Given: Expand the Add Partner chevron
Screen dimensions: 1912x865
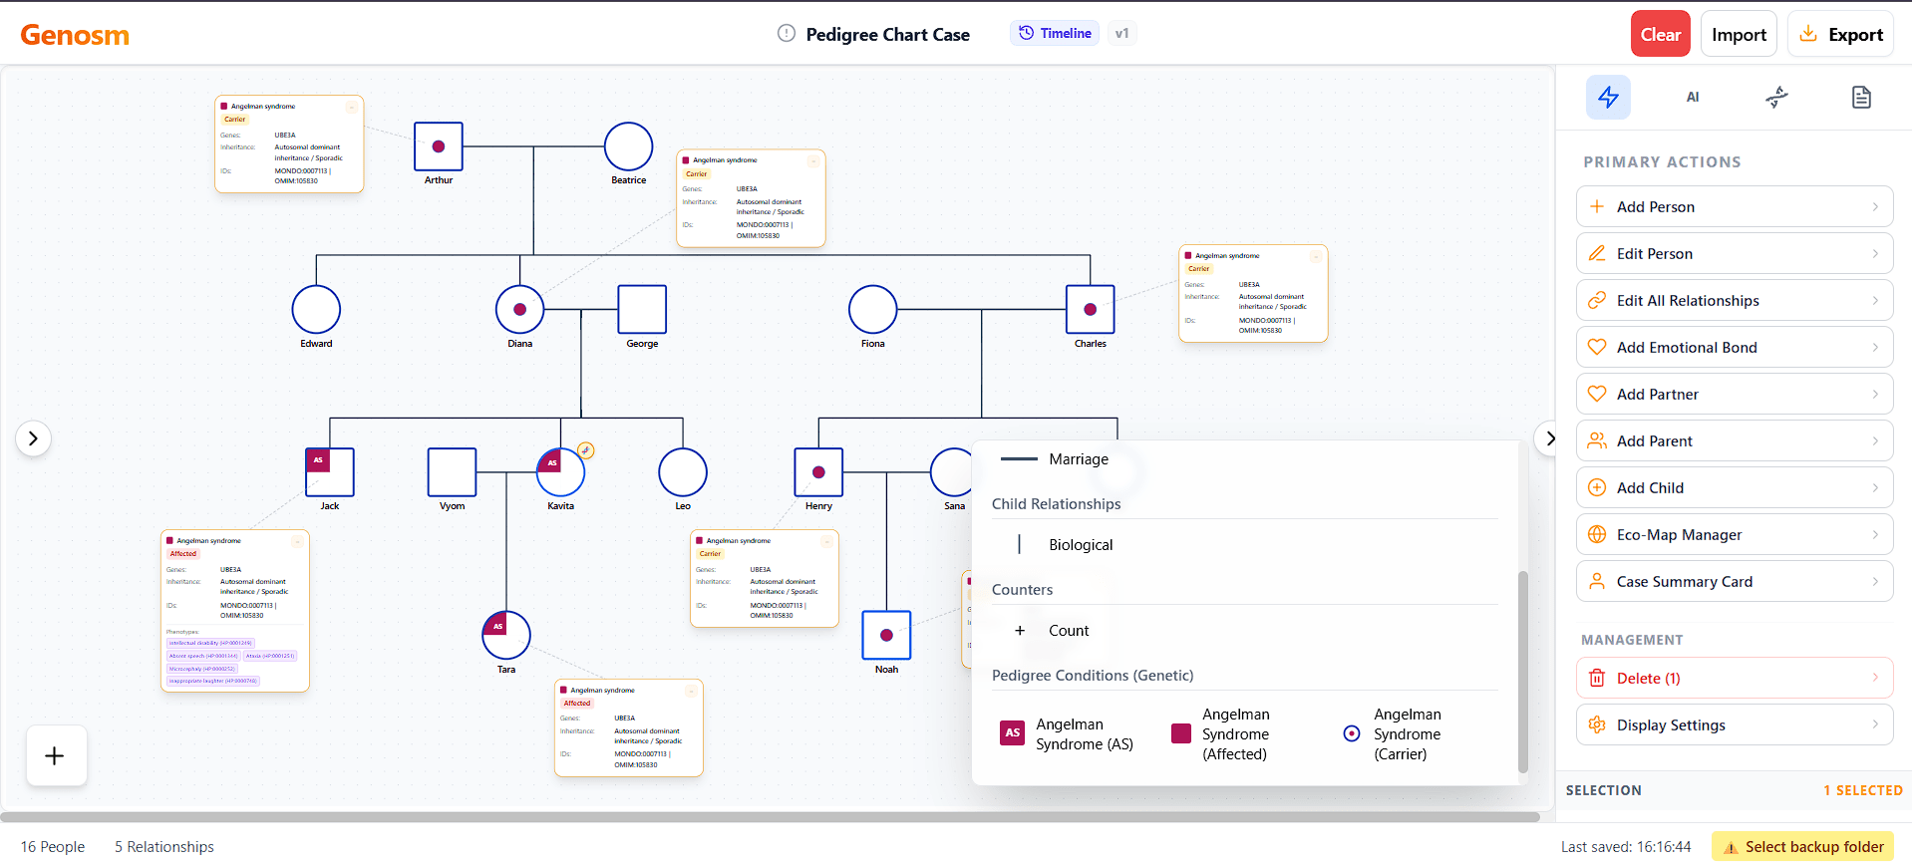Looking at the screenshot, I should 1875,394.
